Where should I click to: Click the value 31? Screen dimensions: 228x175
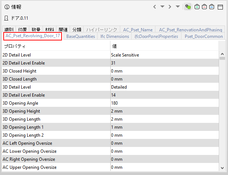pos(113,63)
